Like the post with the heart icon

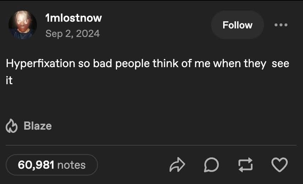pos(279,165)
